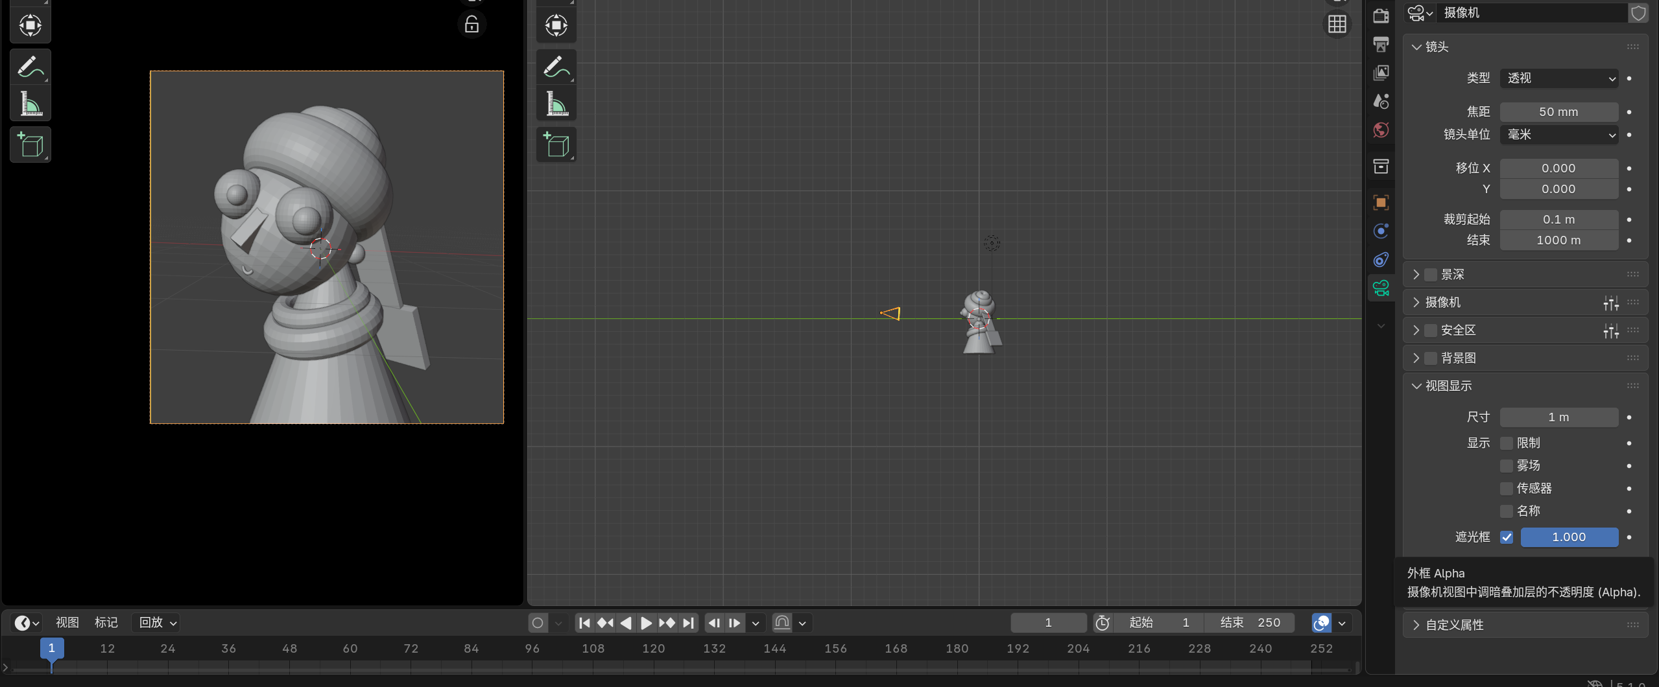This screenshot has height=687, width=1659.
Task: Select the Add Cube tool in left camera viewport
Action: [x=30, y=145]
